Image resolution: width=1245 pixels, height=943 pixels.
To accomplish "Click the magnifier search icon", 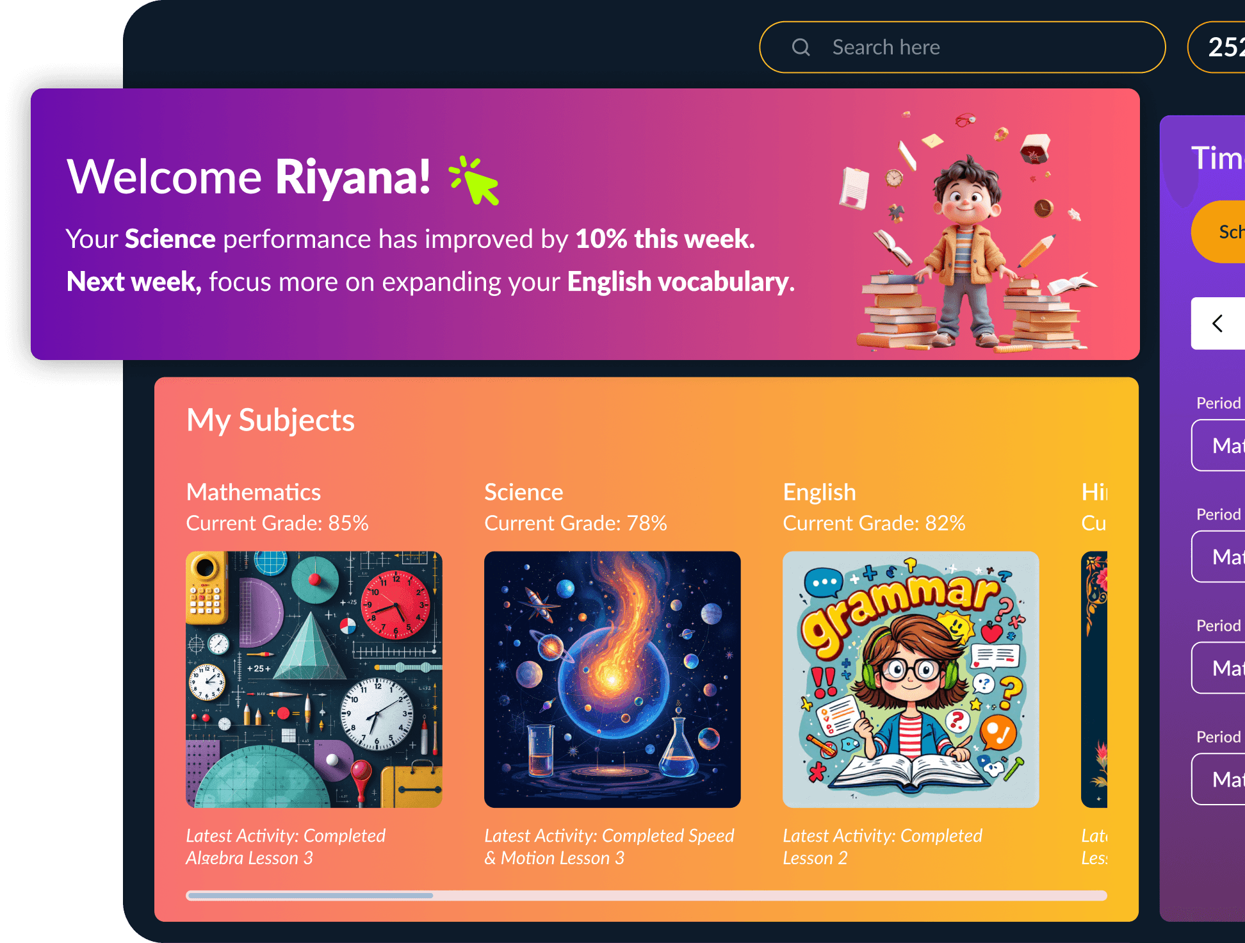I will click(x=801, y=47).
